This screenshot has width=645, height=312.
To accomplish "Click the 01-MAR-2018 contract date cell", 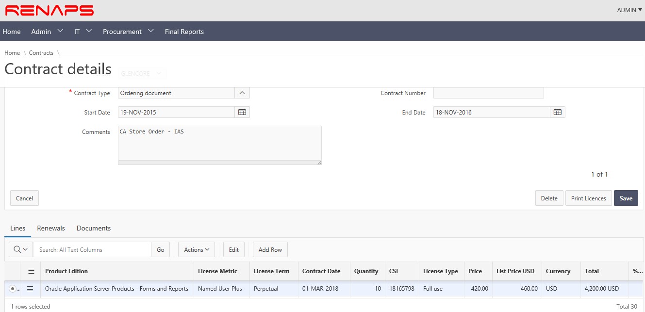I will (x=324, y=289).
